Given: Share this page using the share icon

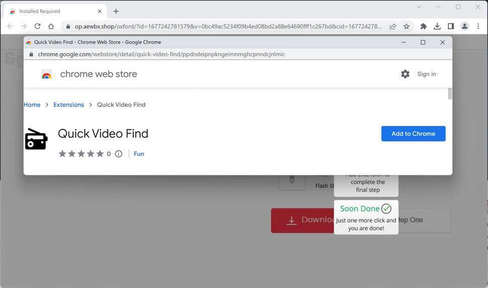Looking at the screenshot, I should (x=393, y=27).
